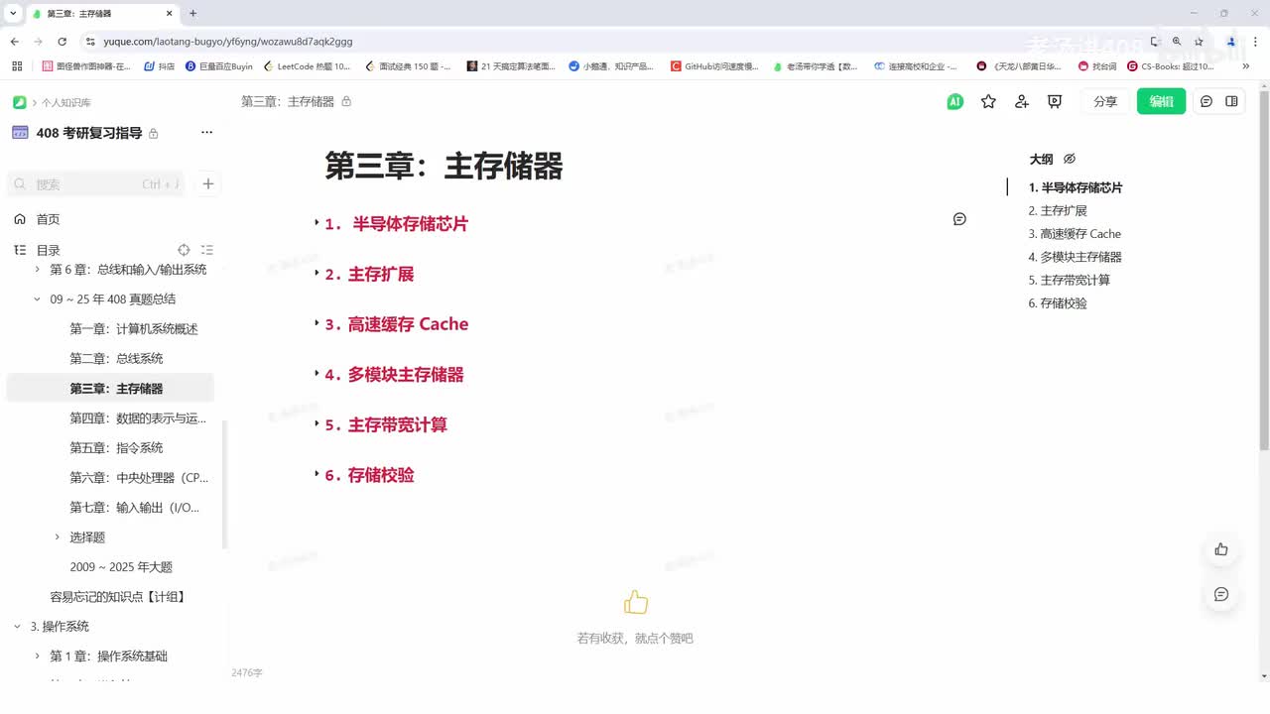
Task: Click floating thumbs-up button at right
Action: pyautogui.click(x=1221, y=549)
